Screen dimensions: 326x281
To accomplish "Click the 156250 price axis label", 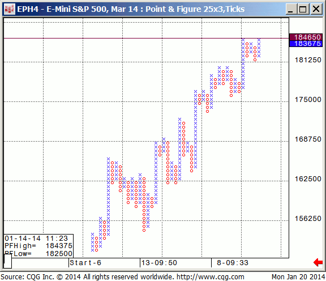I will [x=308, y=218].
